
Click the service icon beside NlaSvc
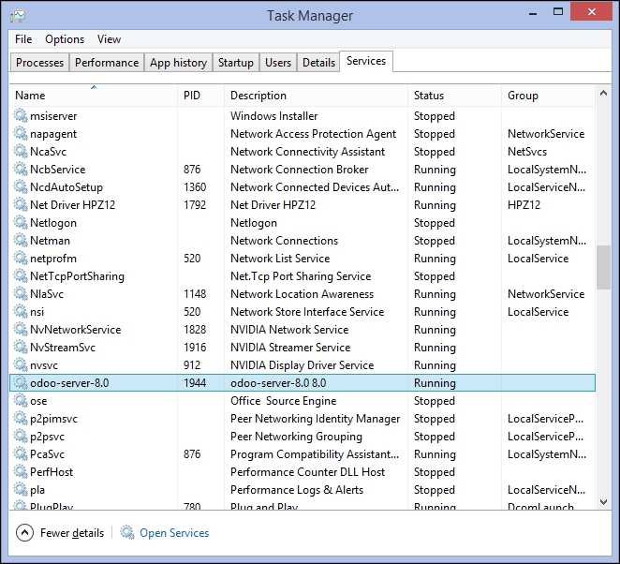point(21,293)
